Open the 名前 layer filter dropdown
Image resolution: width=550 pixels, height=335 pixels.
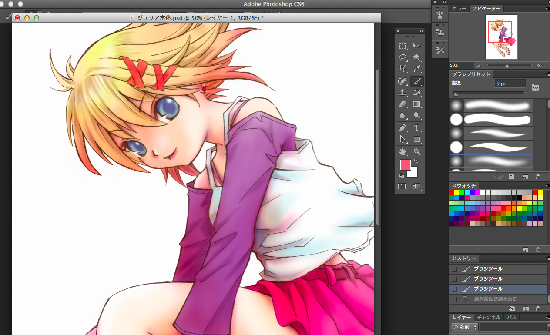pyautogui.click(x=465, y=327)
